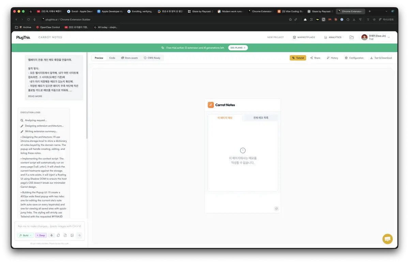Open NEW PROJECT link
The height and width of the screenshot is (263, 409).
pos(275,37)
